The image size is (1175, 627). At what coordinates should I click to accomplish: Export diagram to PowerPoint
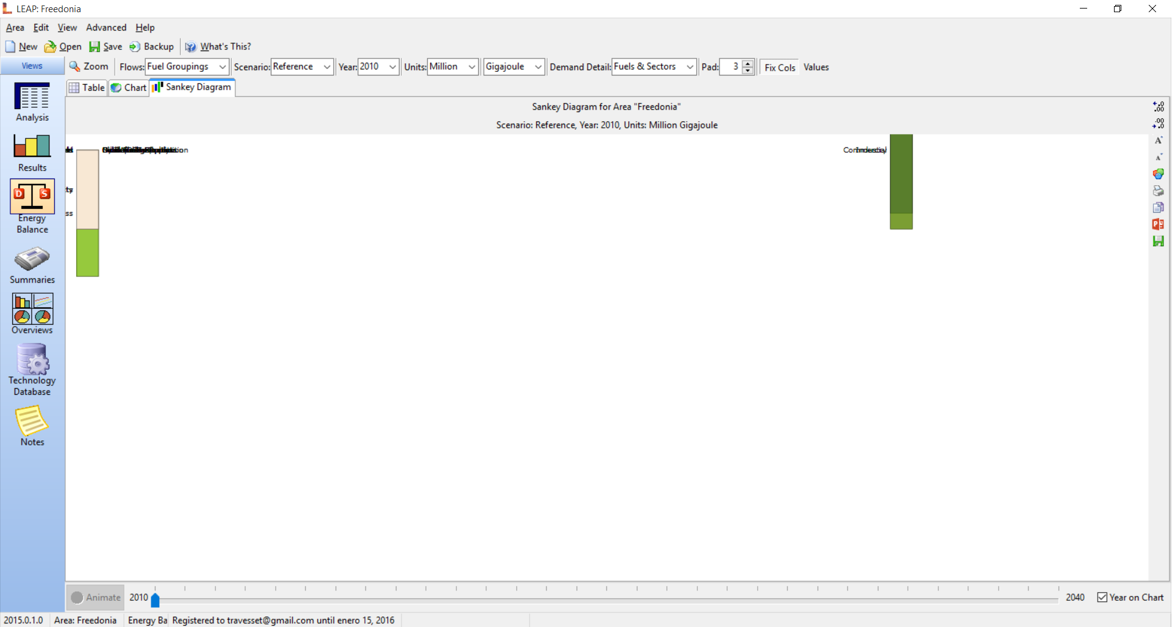(x=1158, y=224)
